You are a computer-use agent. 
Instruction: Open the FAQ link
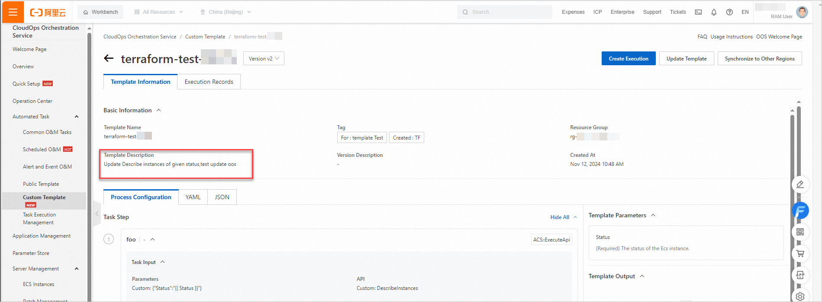(702, 37)
